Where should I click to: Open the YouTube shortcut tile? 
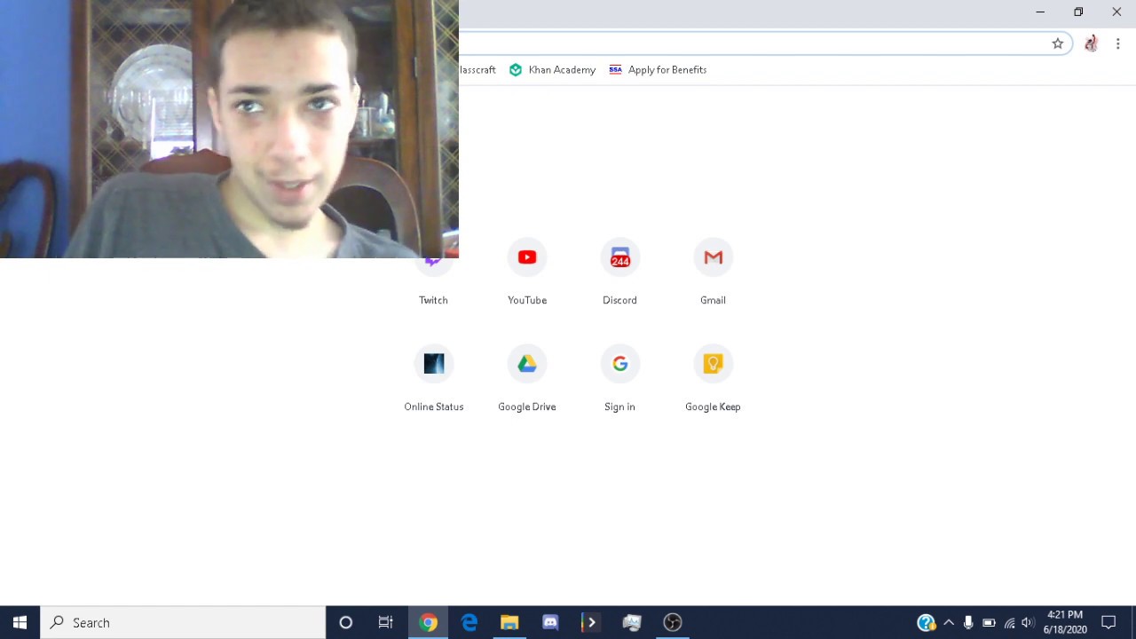(x=527, y=271)
